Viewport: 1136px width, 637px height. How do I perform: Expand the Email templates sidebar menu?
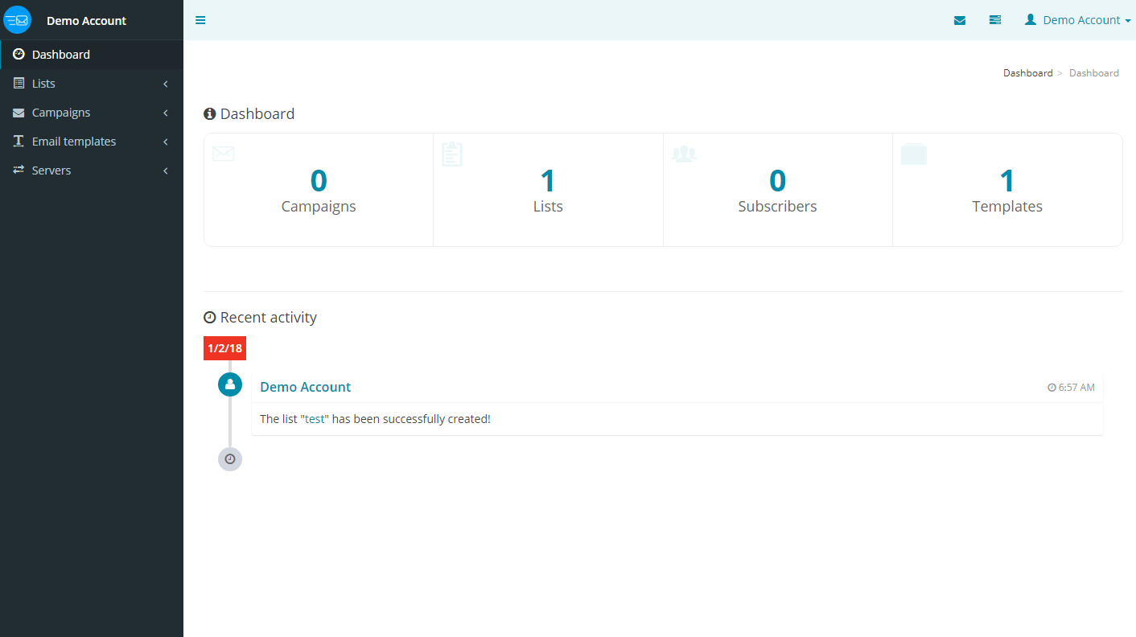(x=73, y=142)
